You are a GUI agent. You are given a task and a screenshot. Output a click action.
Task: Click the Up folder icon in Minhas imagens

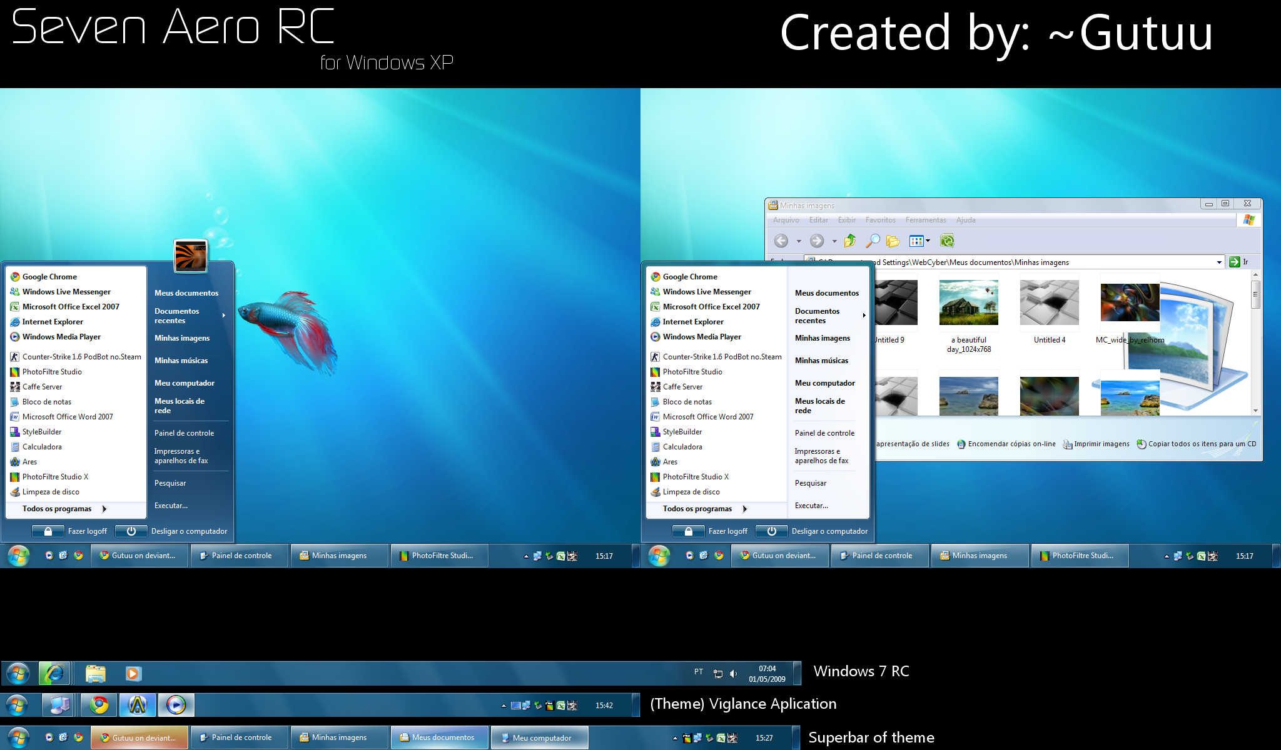849,241
